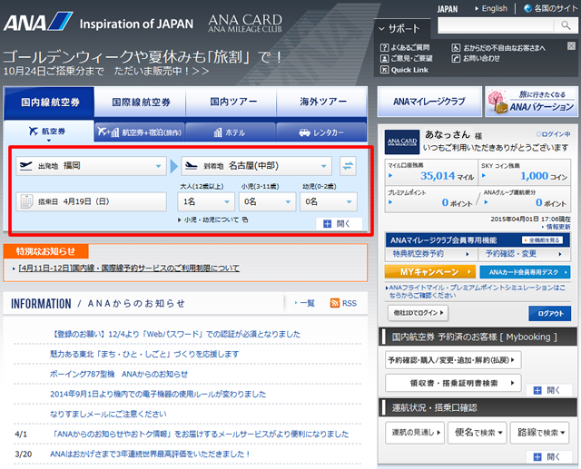Select the 海外ツアー tab
Screen dimensions: 581x469
(x=322, y=103)
